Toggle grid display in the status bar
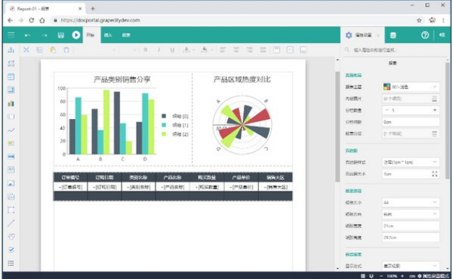The height and width of the screenshot is (279, 453). [363, 276]
